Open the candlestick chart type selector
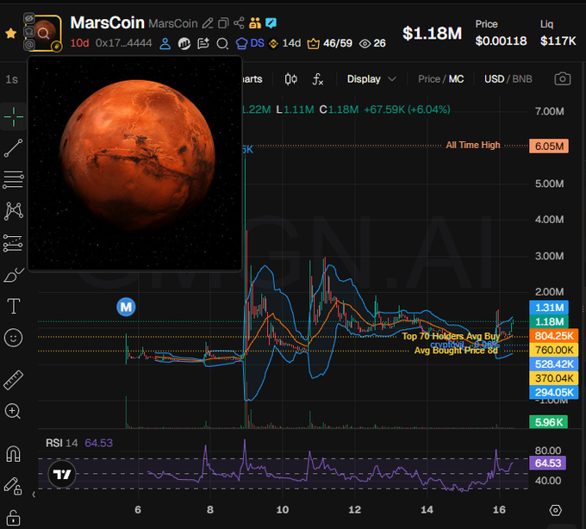This screenshot has height=529, width=586. pyautogui.click(x=290, y=78)
